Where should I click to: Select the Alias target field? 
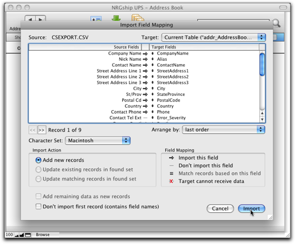(162, 59)
